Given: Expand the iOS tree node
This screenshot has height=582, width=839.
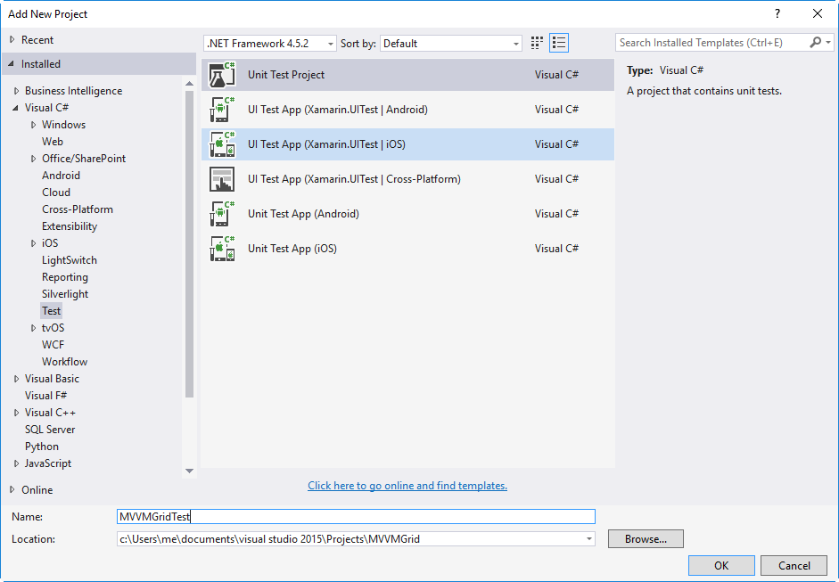Looking at the screenshot, I should coord(33,243).
